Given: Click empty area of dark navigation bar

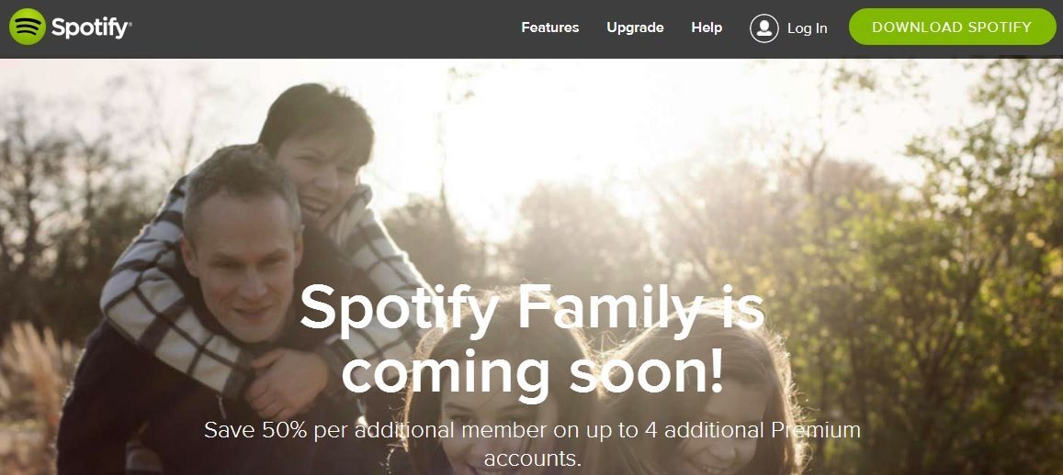Looking at the screenshot, I should [x=325, y=28].
